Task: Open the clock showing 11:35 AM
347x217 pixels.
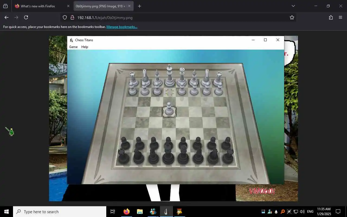Action: point(324,212)
